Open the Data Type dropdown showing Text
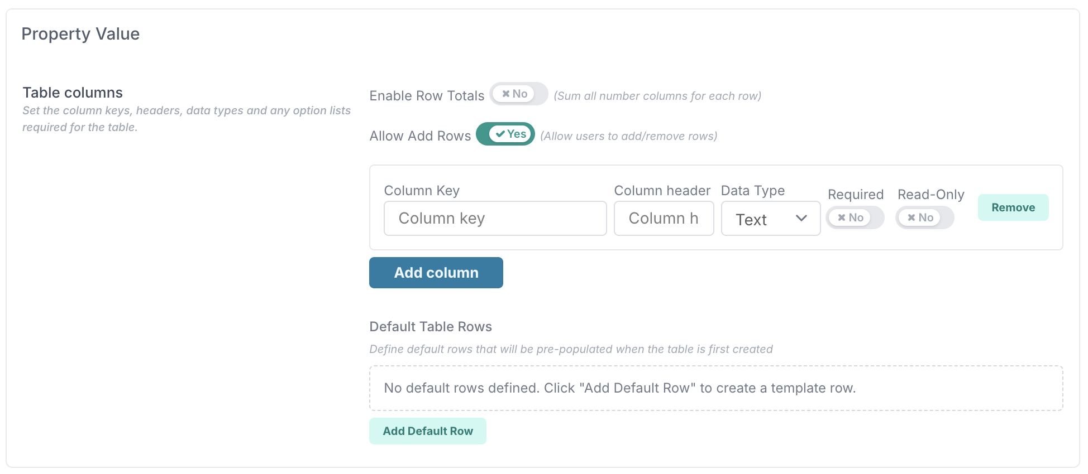The image size is (1088, 474). tap(770, 219)
